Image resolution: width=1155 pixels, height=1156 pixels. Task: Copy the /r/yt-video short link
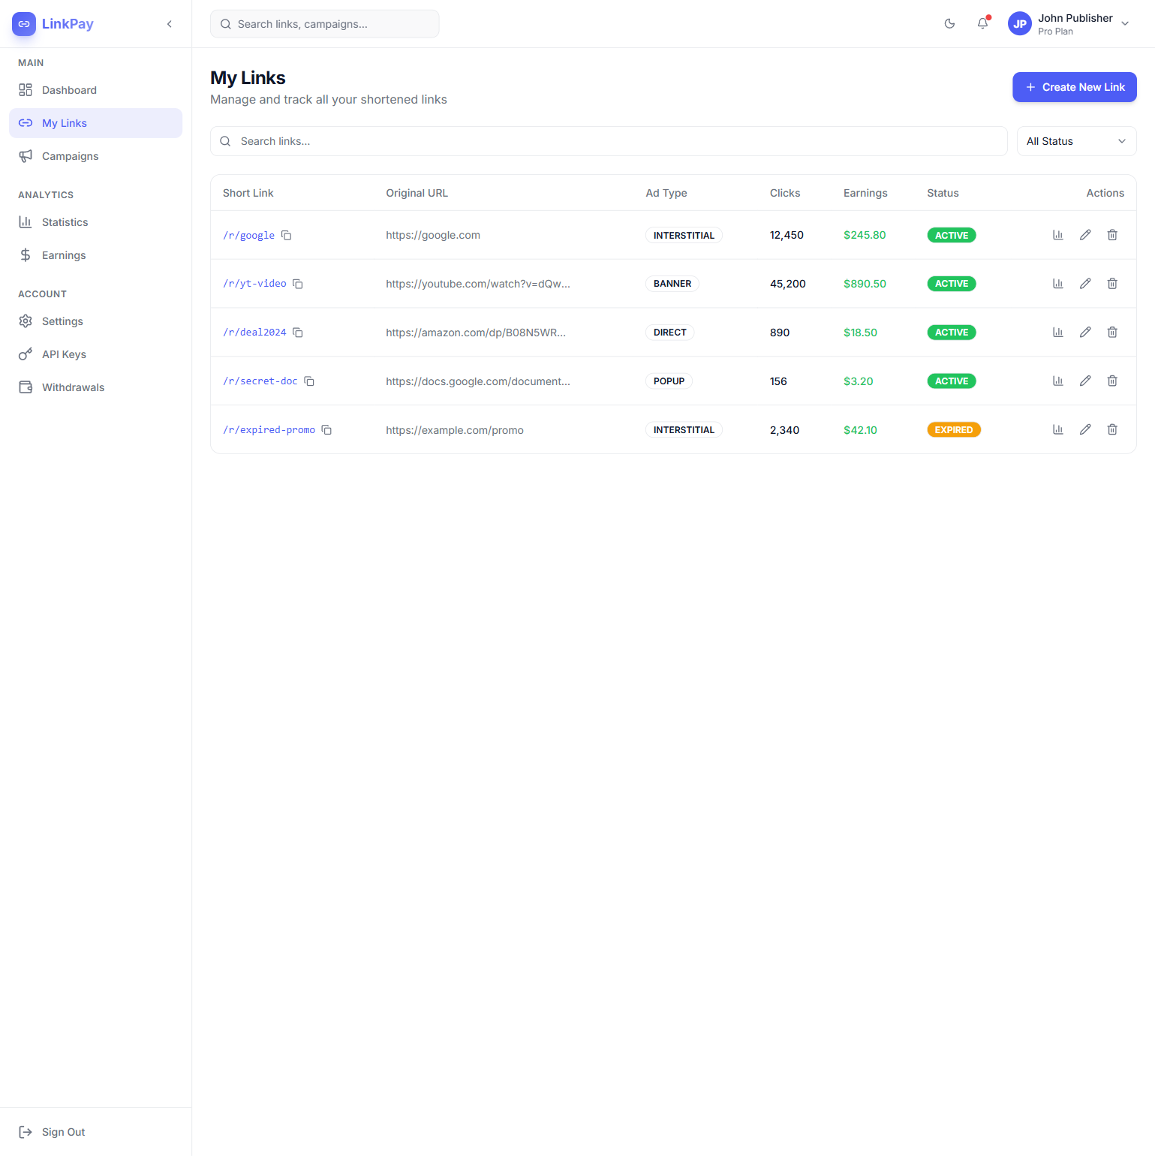tap(298, 284)
